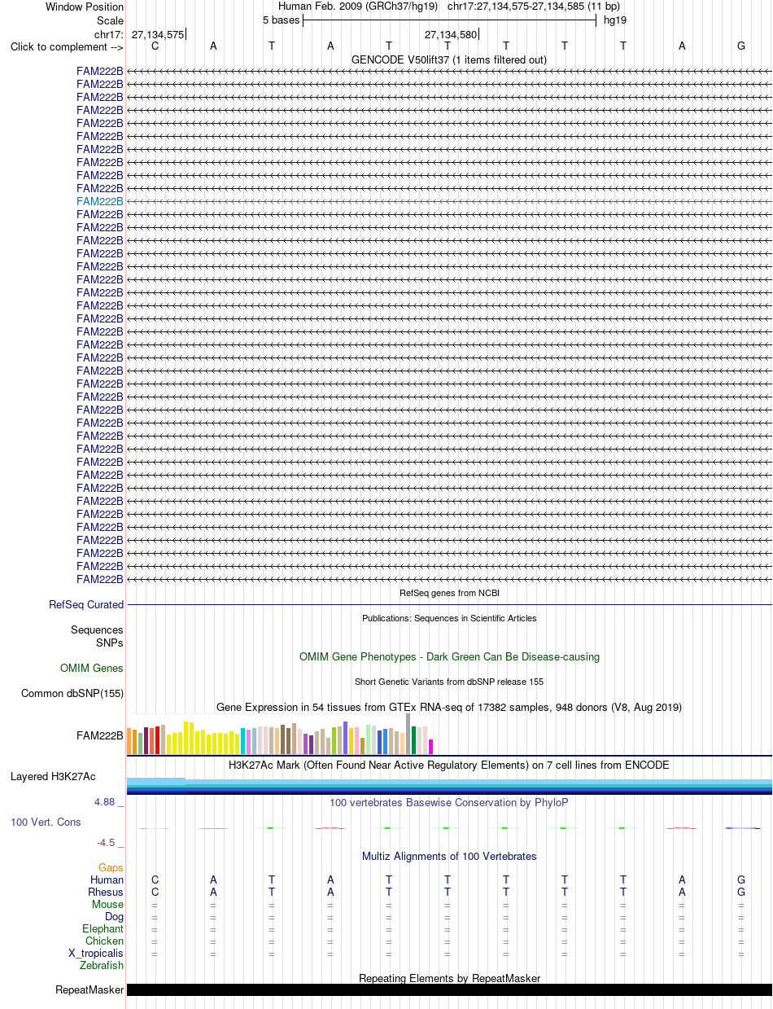Viewport: 773px width, 1009px height.
Task: Click the GTEx 'Gene Expression in 54 tissues' title
Action: 449,707
